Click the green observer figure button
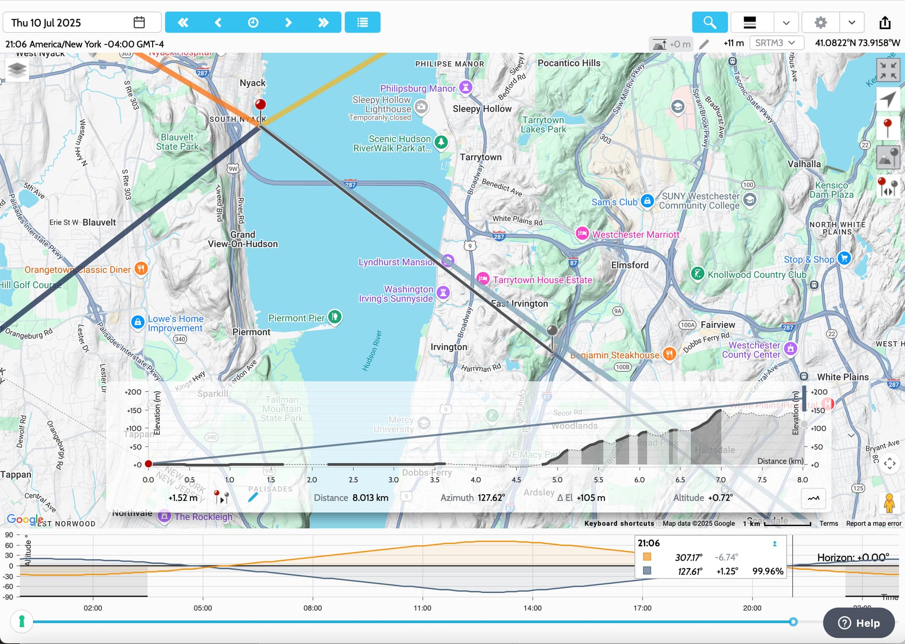Screen dimensions: 905x644 [x=21, y=621]
